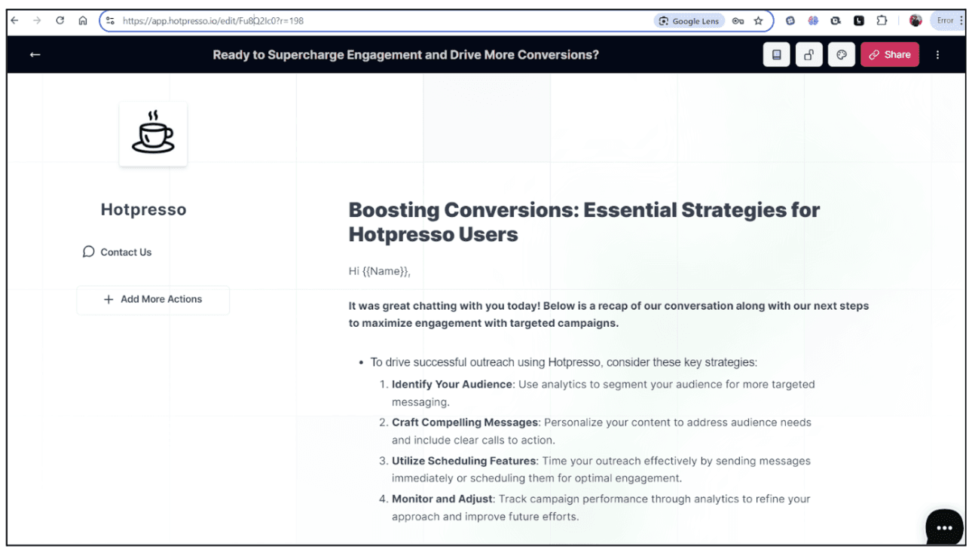This screenshot has width=972, height=552.
Task: Click the browser home icon
Action: [83, 21]
